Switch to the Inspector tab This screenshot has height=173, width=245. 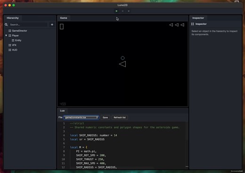coord(198,18)
